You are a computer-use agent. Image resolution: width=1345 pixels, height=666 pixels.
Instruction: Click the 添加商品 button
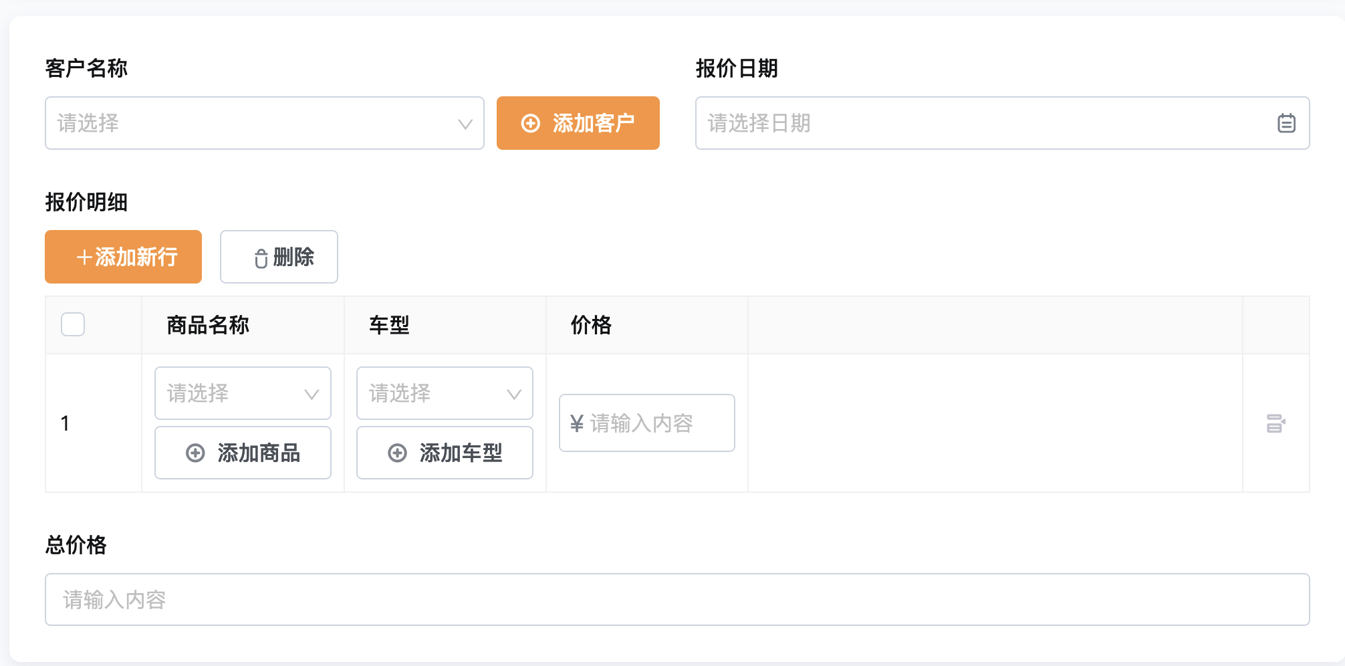[x=243, y=453]
